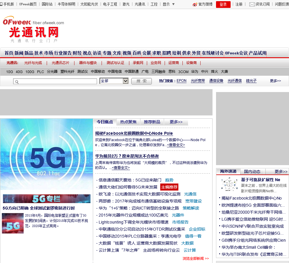Click the 搜索 search button

pyautogui.click(x=141, y=81)
